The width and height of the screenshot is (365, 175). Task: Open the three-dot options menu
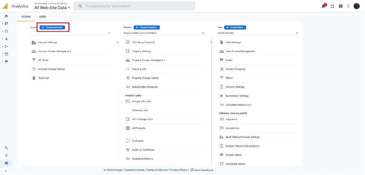[348, 6]
